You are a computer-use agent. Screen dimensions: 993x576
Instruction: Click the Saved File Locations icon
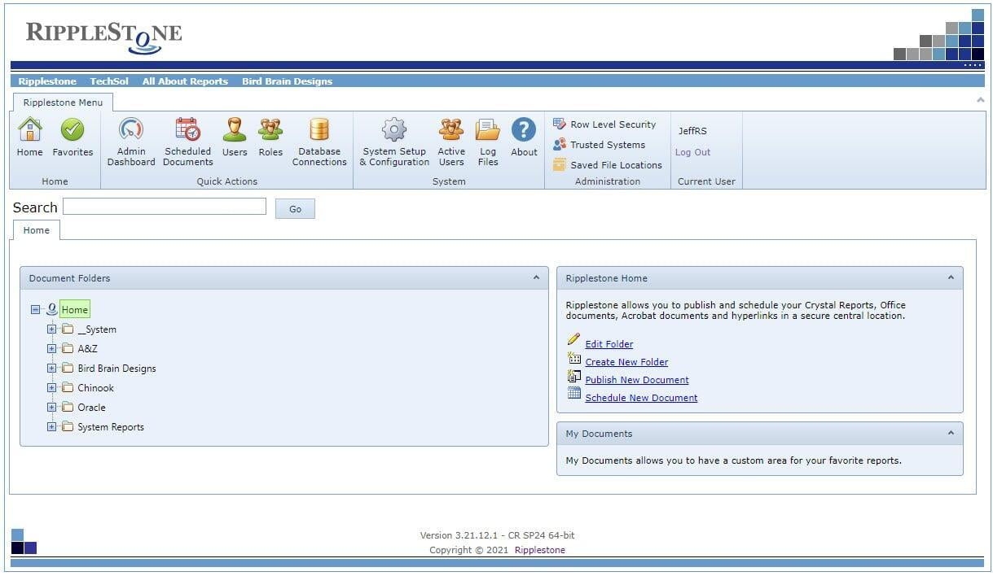(x=560, y=164)
